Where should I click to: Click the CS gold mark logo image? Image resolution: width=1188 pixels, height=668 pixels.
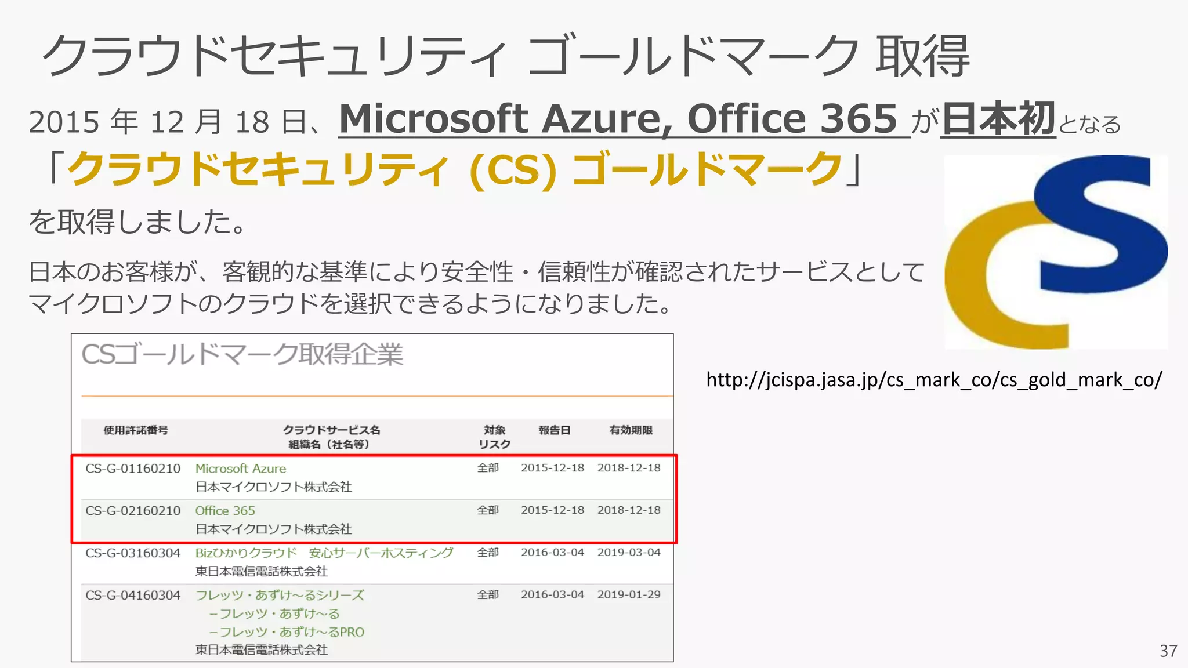click(1056, 252)
